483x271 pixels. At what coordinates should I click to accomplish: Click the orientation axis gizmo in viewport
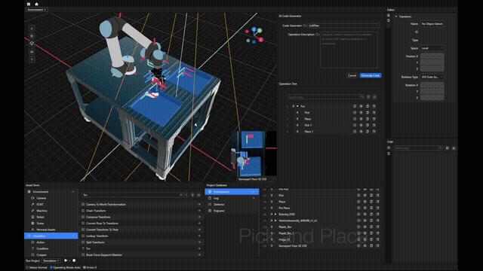pos(254,35)
